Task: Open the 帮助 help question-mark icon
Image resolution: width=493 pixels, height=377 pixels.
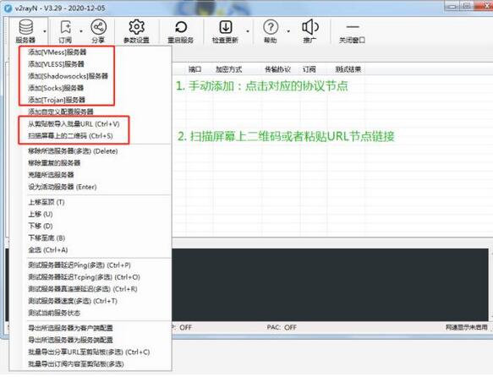Action: tap(271, 30)
